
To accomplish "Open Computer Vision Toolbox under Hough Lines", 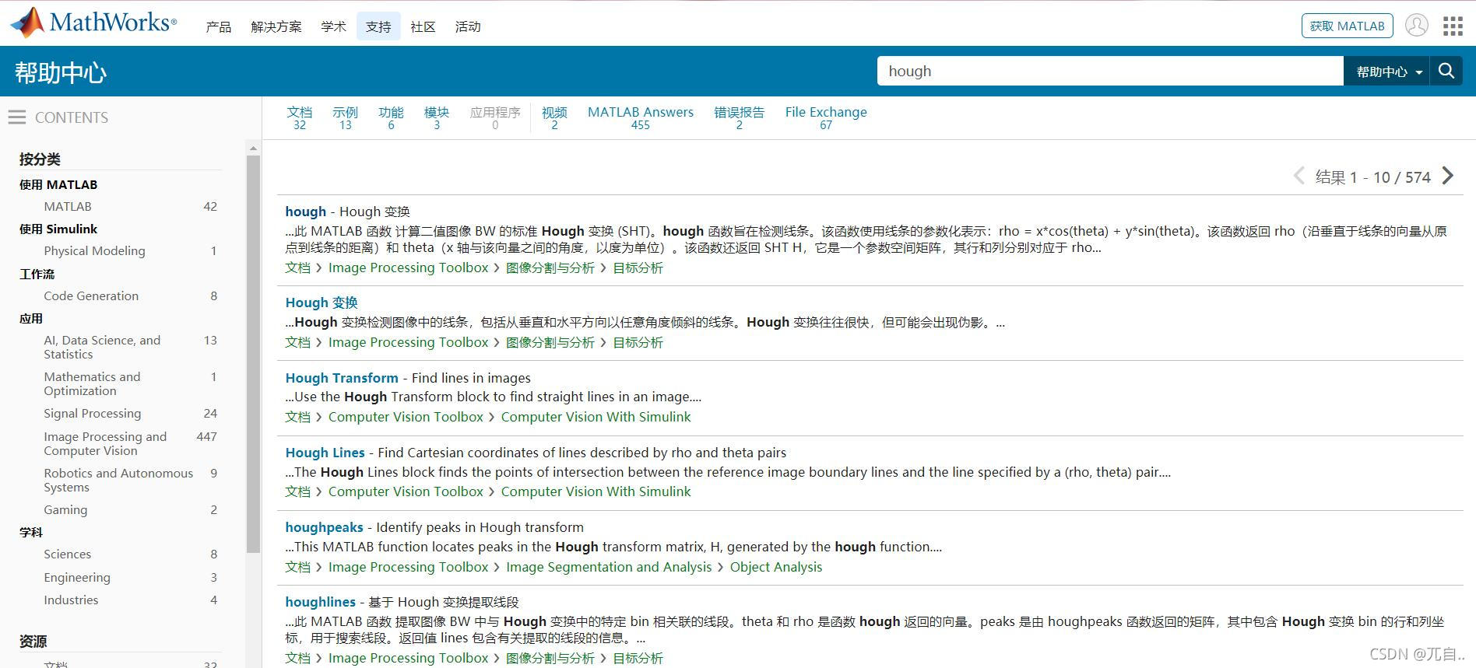I will (x=406, y=491).
